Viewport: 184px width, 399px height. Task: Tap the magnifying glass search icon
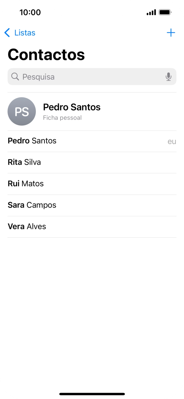pyautogui.click(x=15, y=77)
